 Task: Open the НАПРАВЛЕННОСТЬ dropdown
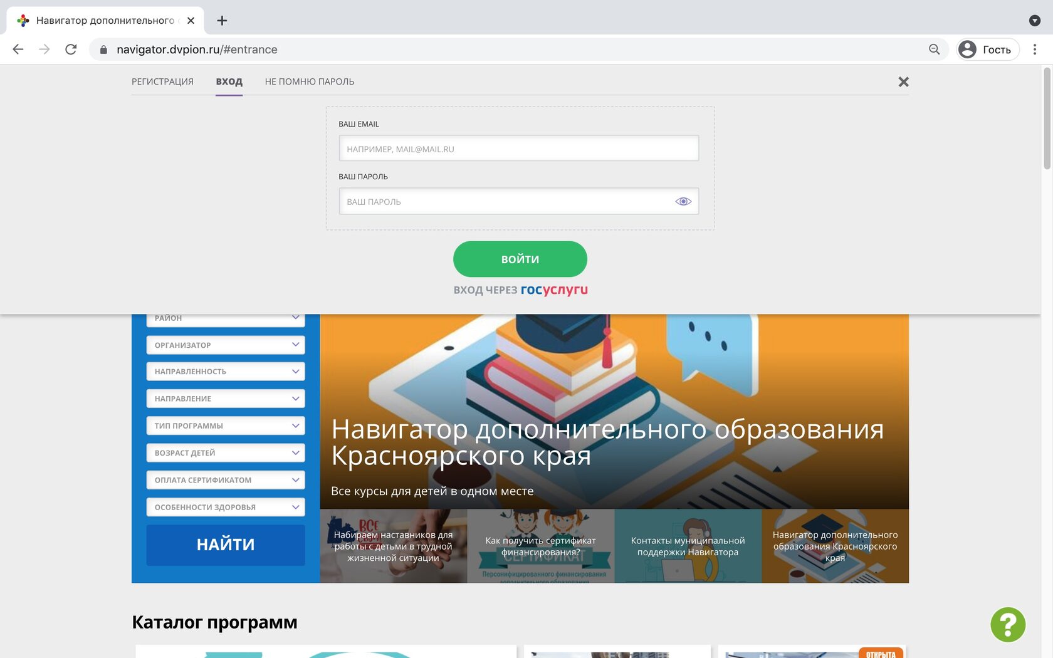(226, 372)
